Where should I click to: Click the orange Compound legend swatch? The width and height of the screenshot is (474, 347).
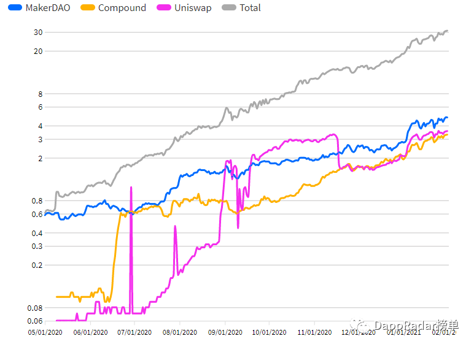(88, 8)
